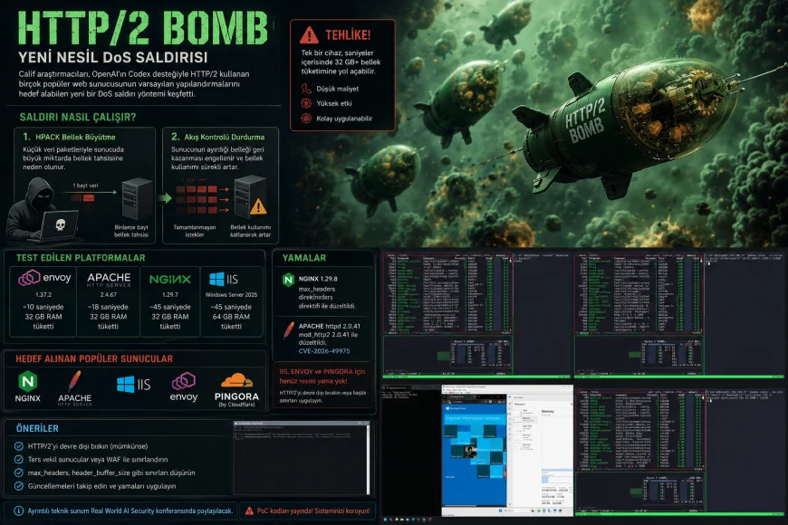
Task: Click the IIS logo above Windows Server 2025
Action: pyautogui.click(x=224, y=279)
